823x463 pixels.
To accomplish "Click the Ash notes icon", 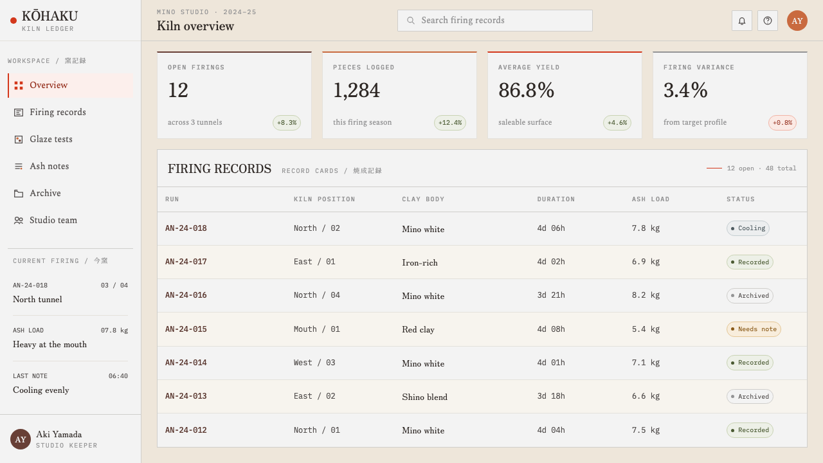I will pyautogui.click(x=19, y=167).
